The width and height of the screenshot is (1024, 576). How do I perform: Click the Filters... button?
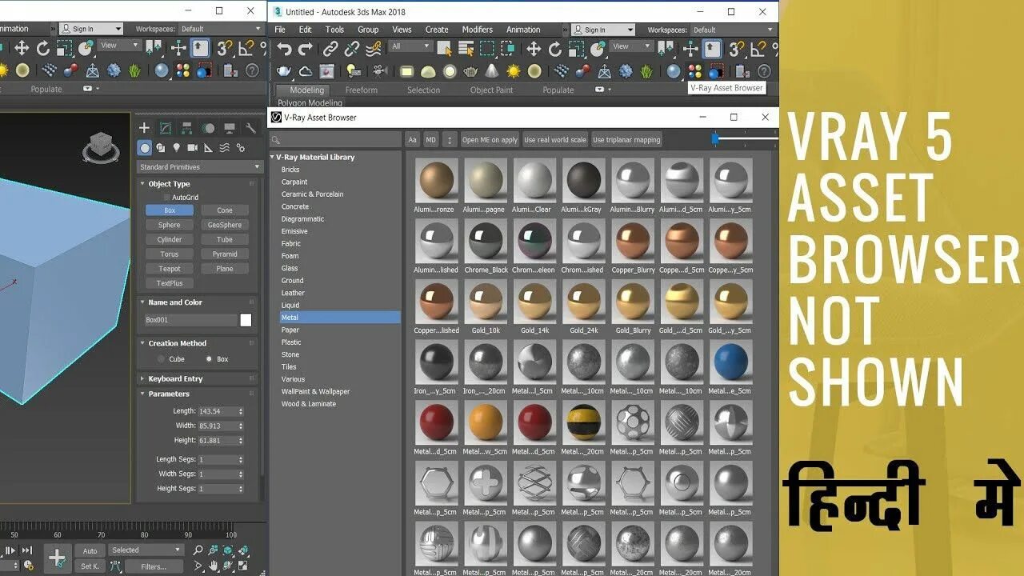[154, 566]
